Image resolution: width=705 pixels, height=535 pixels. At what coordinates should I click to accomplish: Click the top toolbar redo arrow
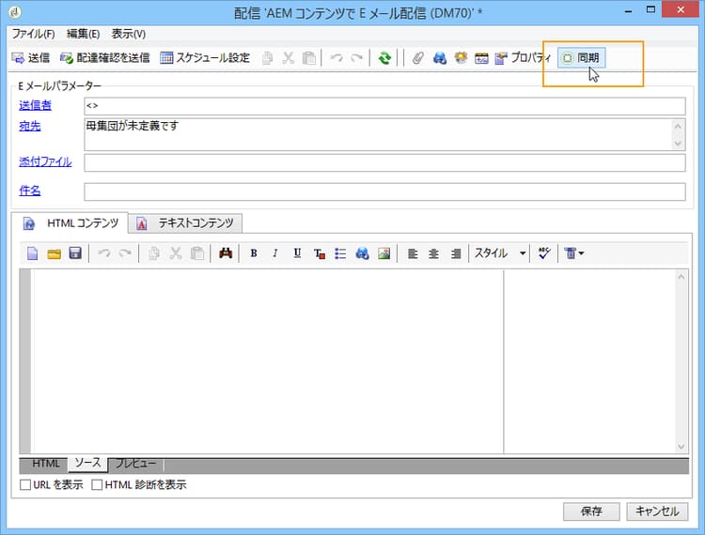pyautogui.click(x=357, y=58)
